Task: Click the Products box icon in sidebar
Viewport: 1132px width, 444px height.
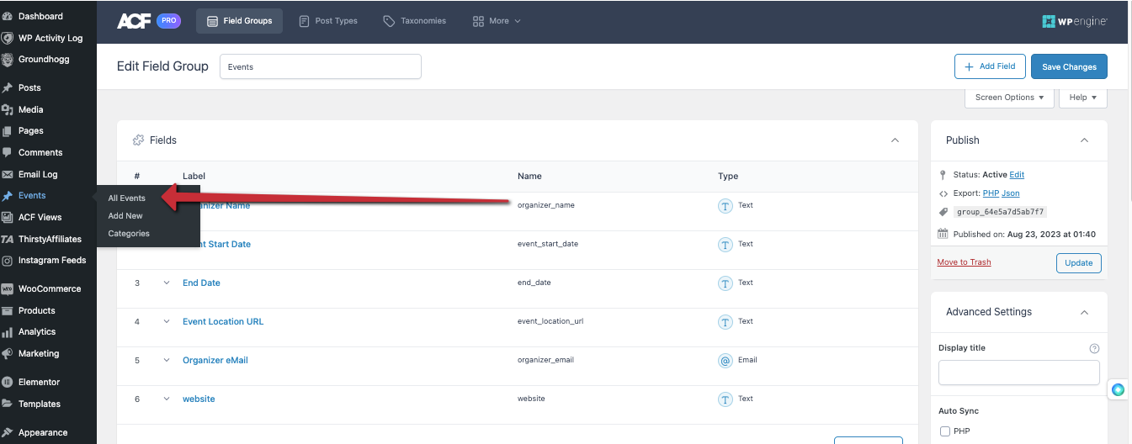Action: click(x=8, y=310)
